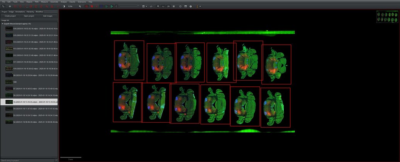The width and height of the screenshot is (400, 162).
Task: Adjust the overlay opacity slider
Action: tap(129, 6)
